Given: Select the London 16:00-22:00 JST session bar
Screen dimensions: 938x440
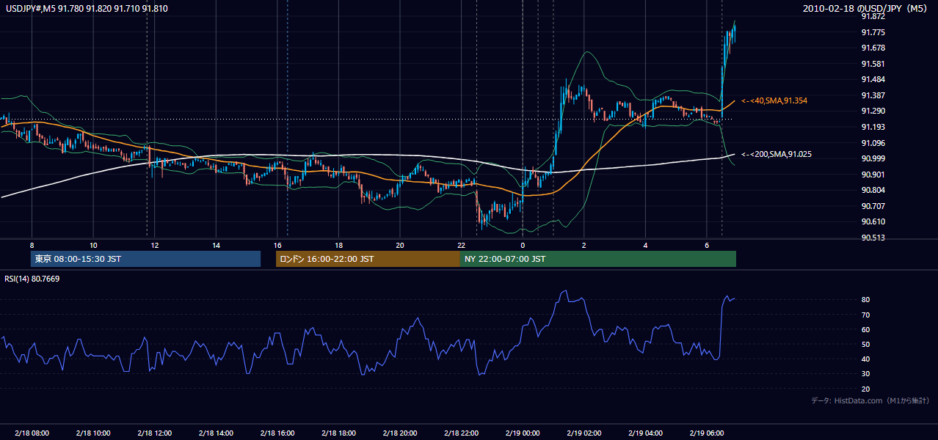Looking at the screenshot, I should point(368,259).
